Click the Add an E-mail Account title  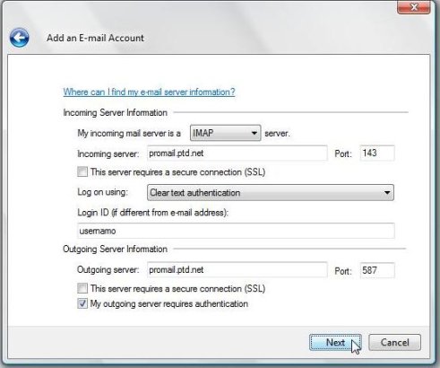(x=95, y=38)
